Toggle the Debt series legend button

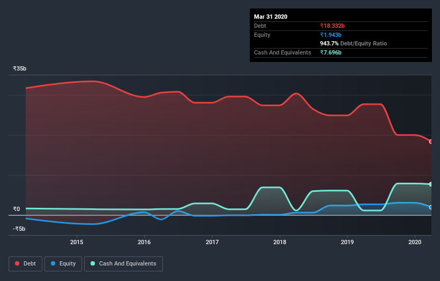pos(26,264)
